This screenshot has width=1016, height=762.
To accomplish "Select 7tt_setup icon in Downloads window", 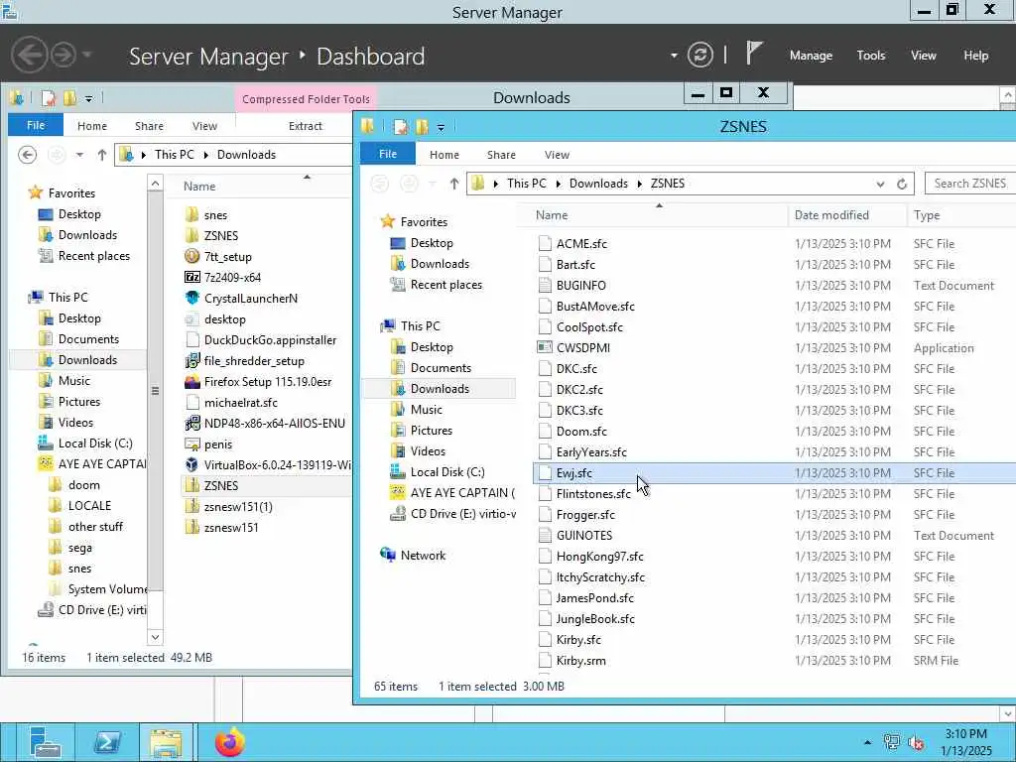I will click(191, 256).
